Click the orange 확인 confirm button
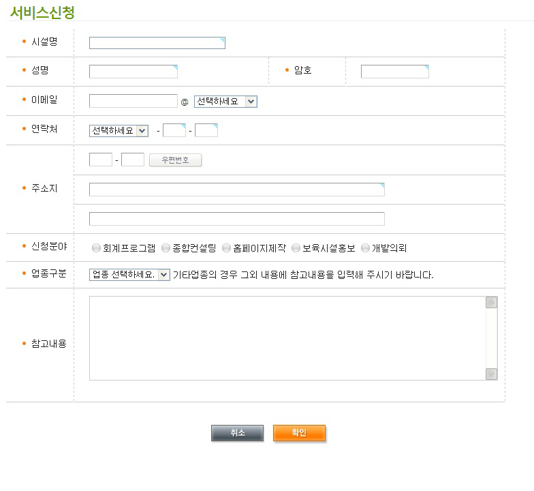The width and height of the screenshot is (534, 491). tap(299, 433)
